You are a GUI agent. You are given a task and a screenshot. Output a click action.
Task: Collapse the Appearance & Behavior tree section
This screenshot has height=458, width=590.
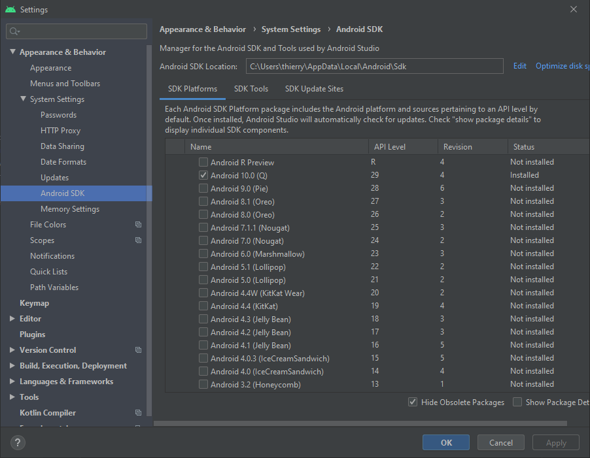click(x=12, y=52)
